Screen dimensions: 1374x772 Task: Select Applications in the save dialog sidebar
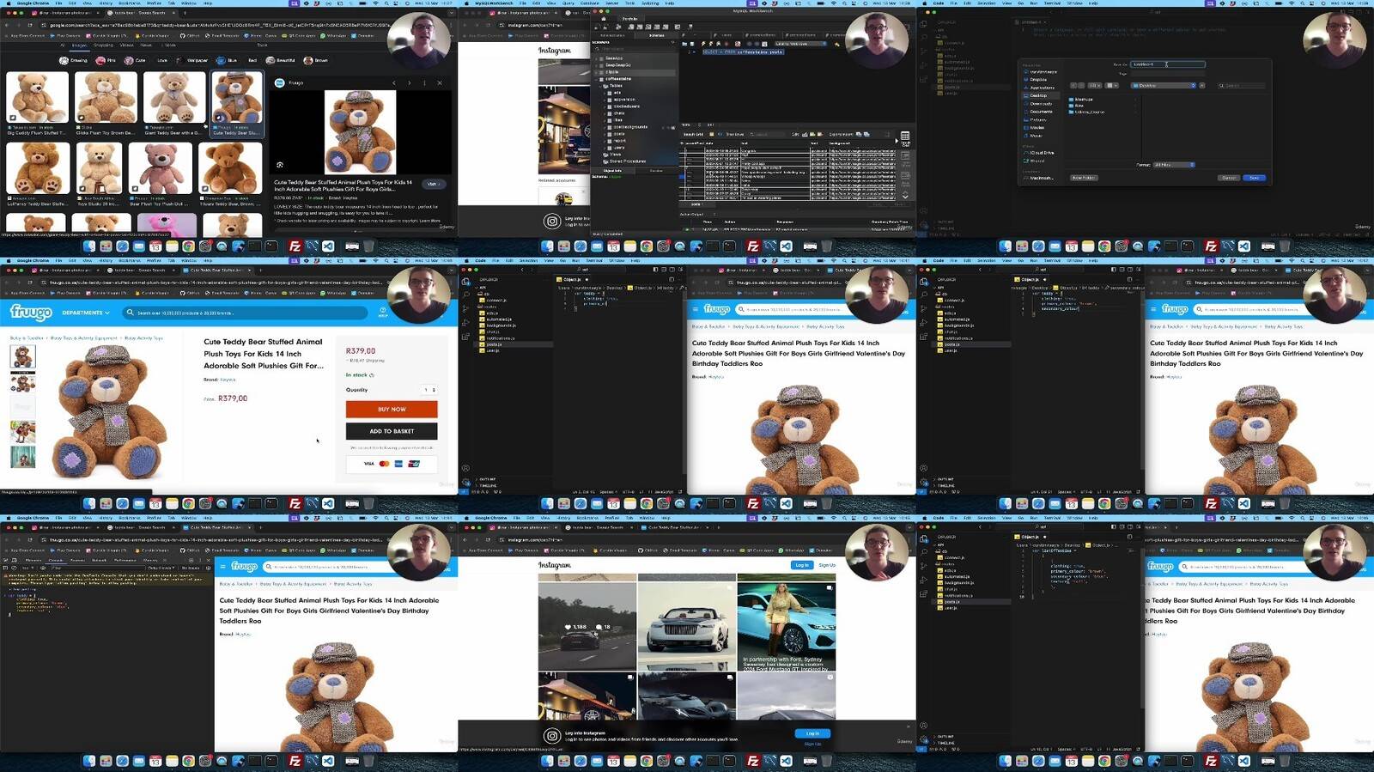point(1042,88)
